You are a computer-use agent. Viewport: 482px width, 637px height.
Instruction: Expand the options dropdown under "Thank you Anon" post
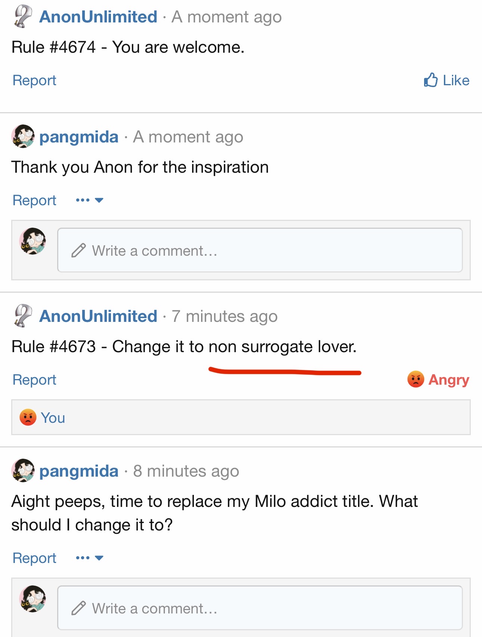[x=90, y=200]
